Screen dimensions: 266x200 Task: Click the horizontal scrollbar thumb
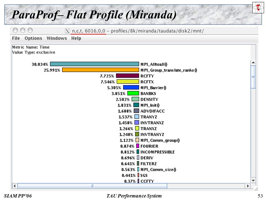click(92, 186)
